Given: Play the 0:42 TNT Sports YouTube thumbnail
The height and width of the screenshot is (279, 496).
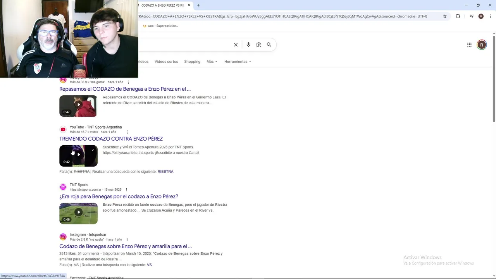Looking at the screenshot, I should coord(78,156).
